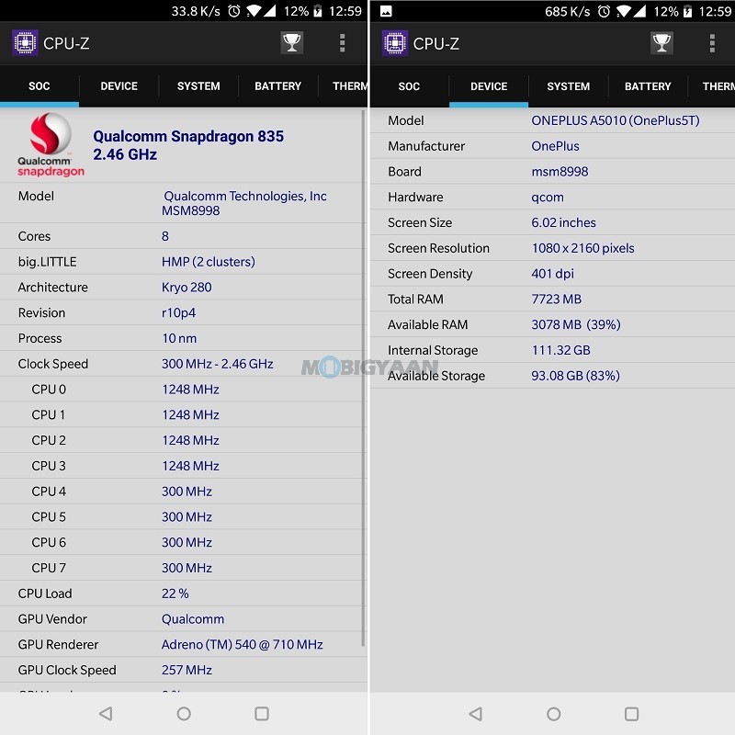Tap Cores value 8
Screen dimensions: 735x735
165,236
